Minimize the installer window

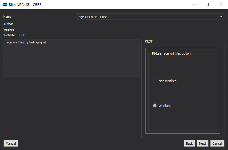pyautogui.click(x=194, y=4)
